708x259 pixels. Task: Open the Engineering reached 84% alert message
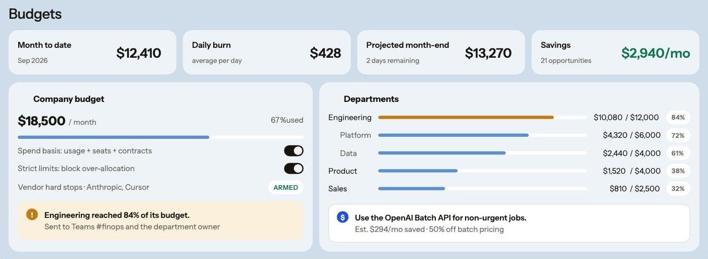[161, 221]
